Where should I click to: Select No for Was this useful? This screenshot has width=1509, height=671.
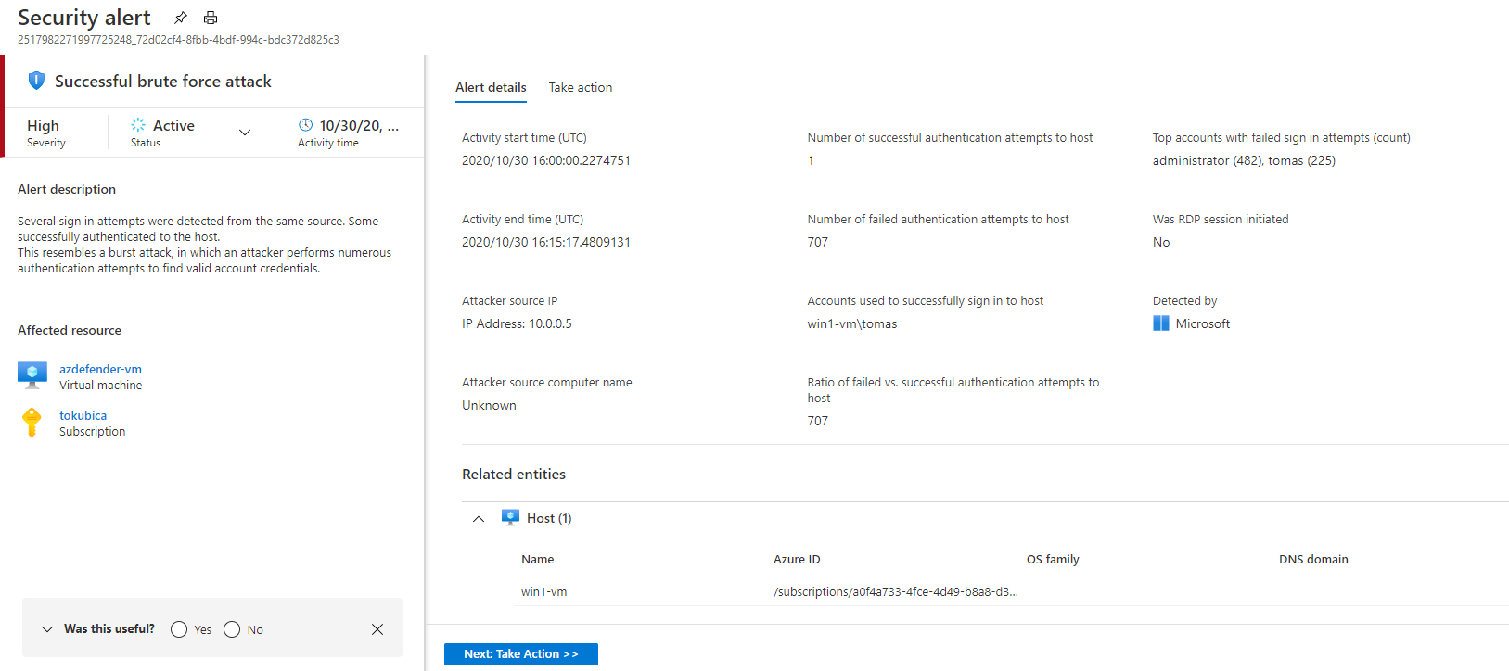point(232,629)
